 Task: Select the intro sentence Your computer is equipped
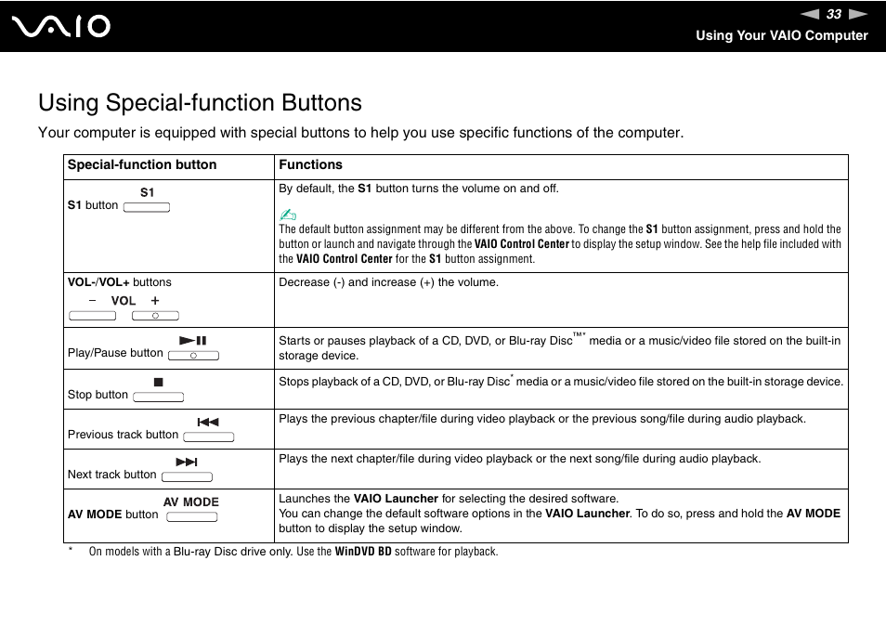361,133
